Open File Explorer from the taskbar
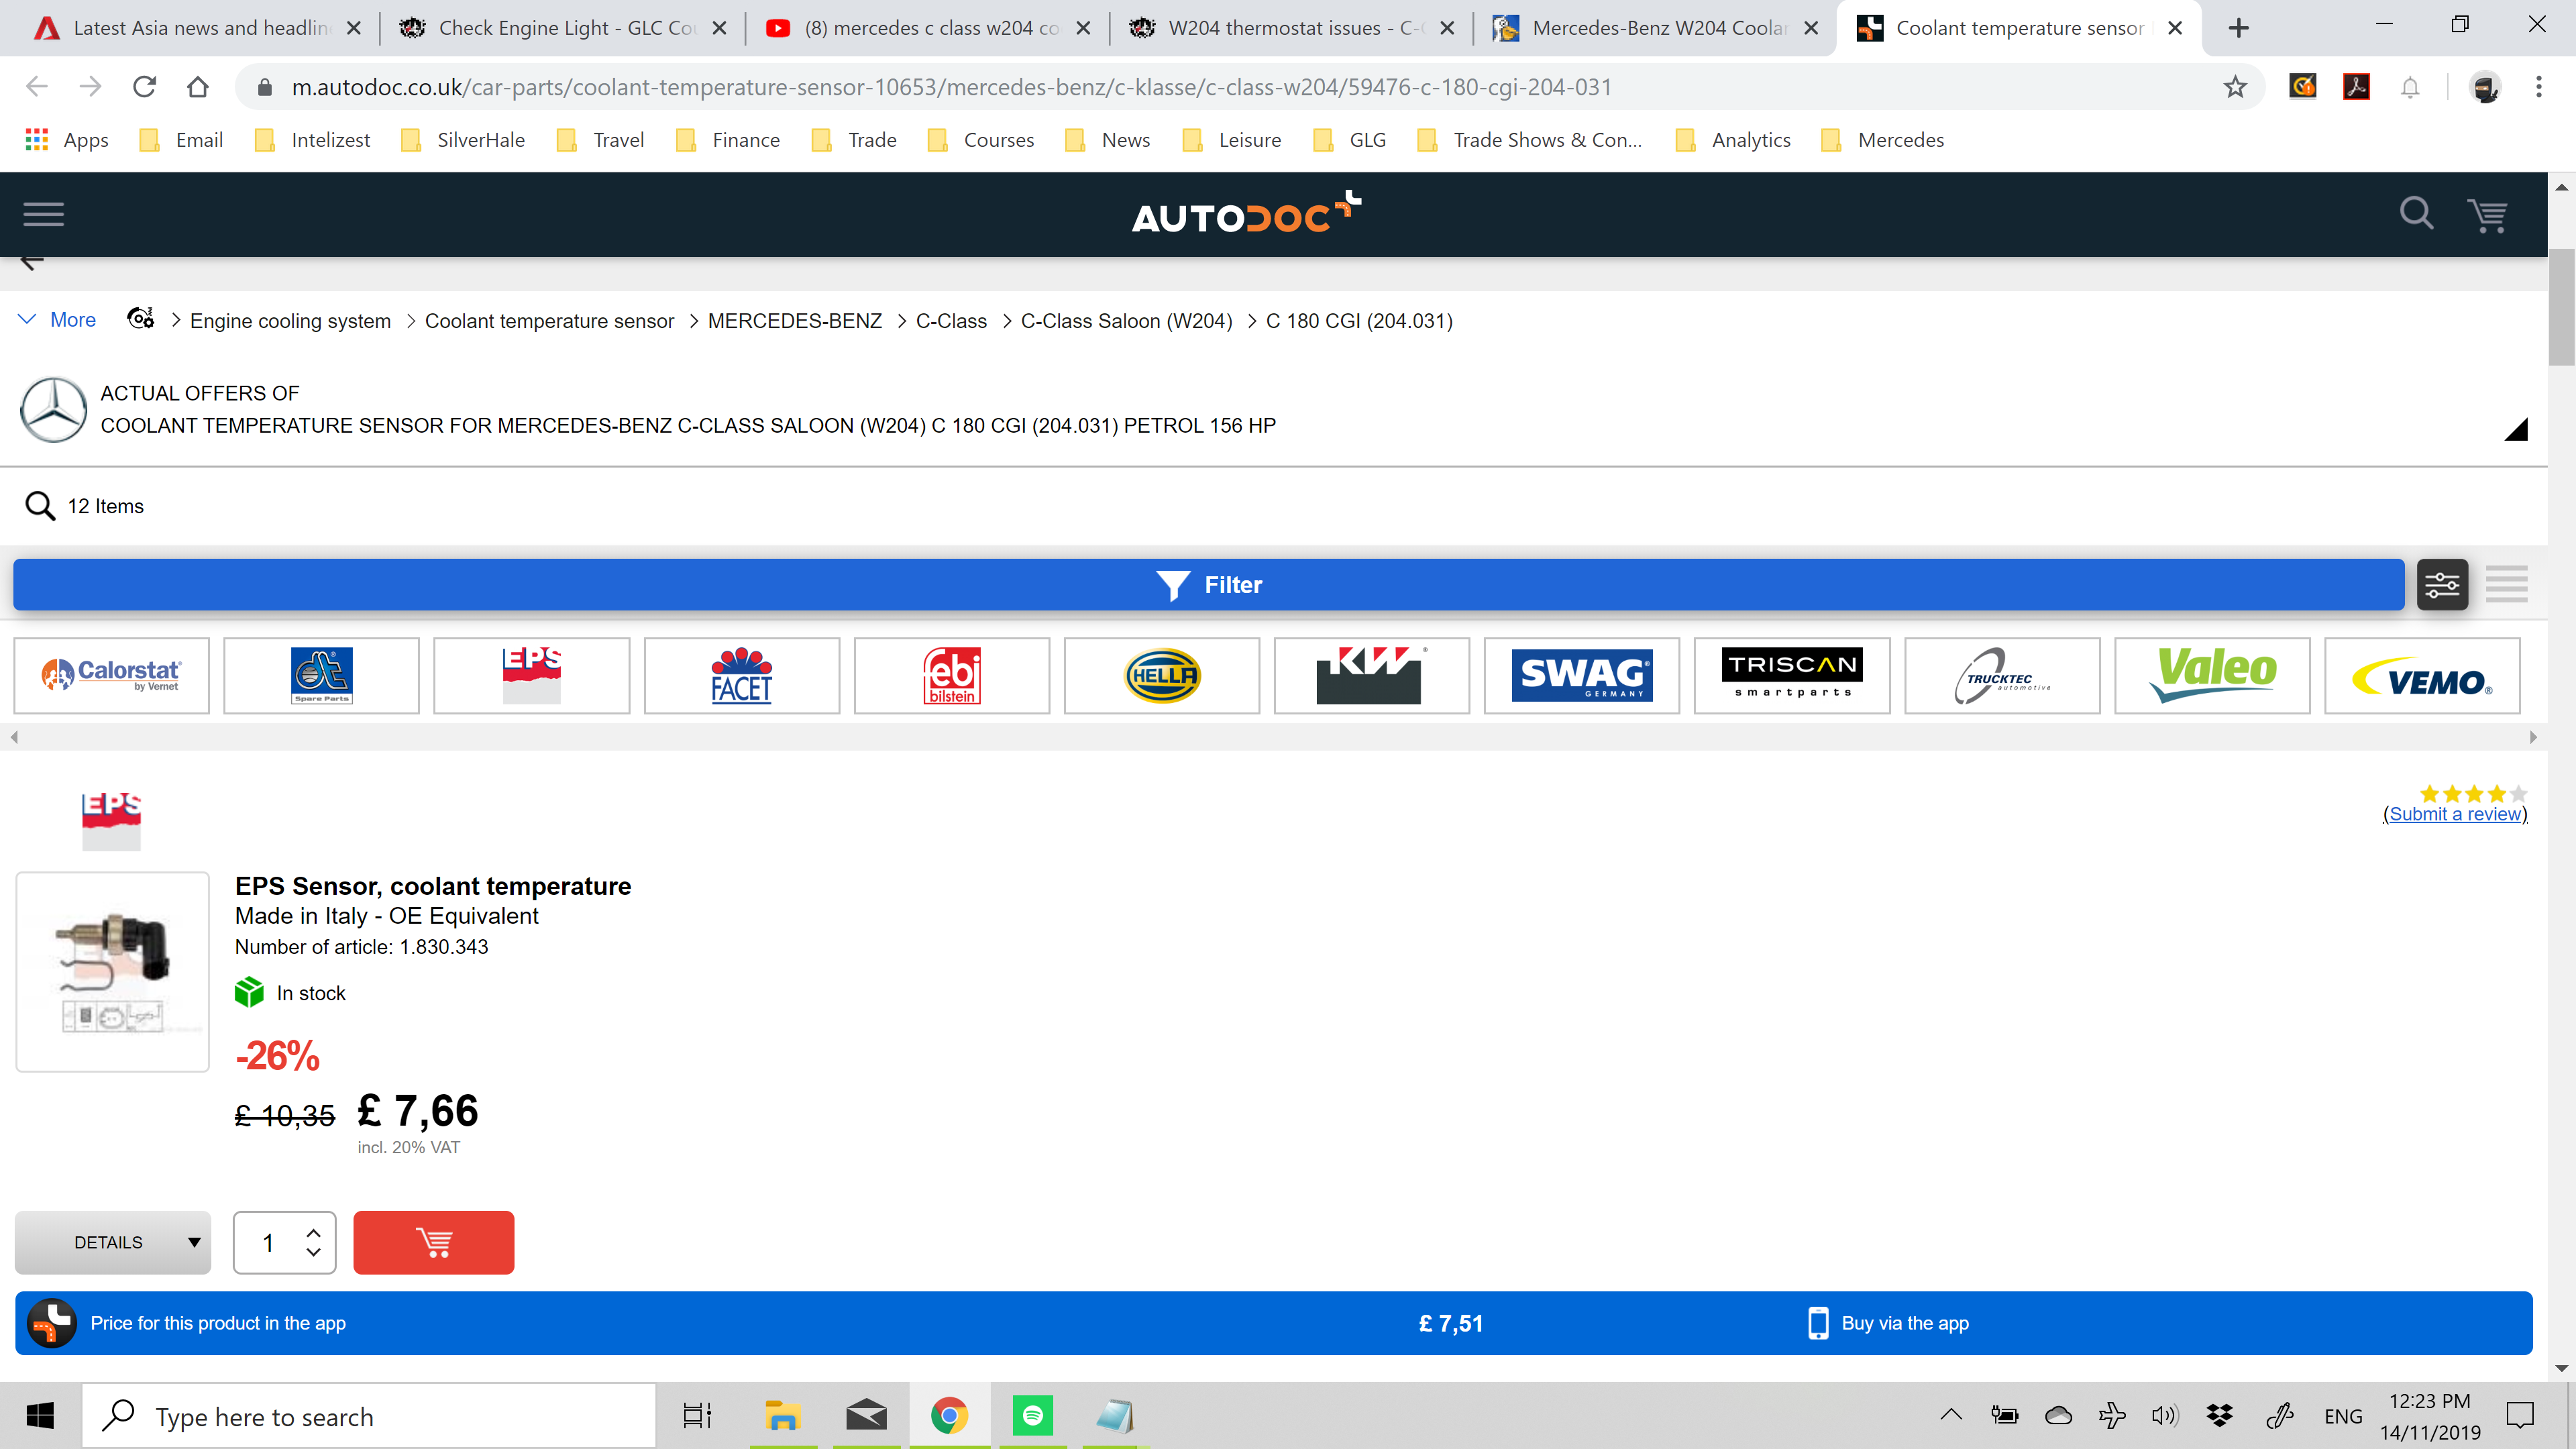The height and width of the screenshot is (1449, 2576). (x=782, y=1415)
